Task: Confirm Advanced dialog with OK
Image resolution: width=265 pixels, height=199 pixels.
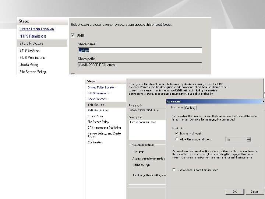Action: [x=235, y=192]
